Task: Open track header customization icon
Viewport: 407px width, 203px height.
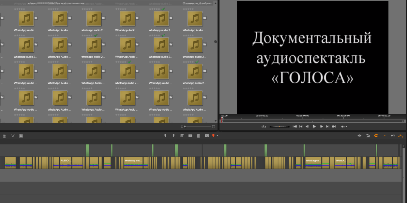Action: tap(21, 135)
